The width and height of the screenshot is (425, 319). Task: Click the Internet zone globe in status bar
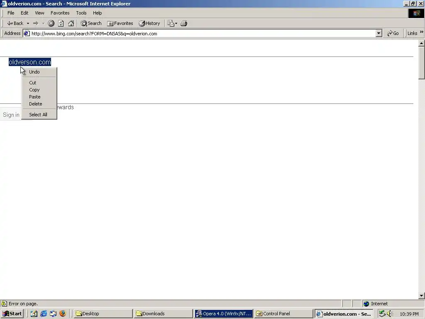366,304
